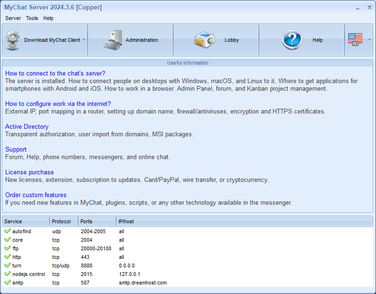The height and width of the screenshot is (294, 376).
Task: Click the green checkmark beside ftp
Action: 8,248
